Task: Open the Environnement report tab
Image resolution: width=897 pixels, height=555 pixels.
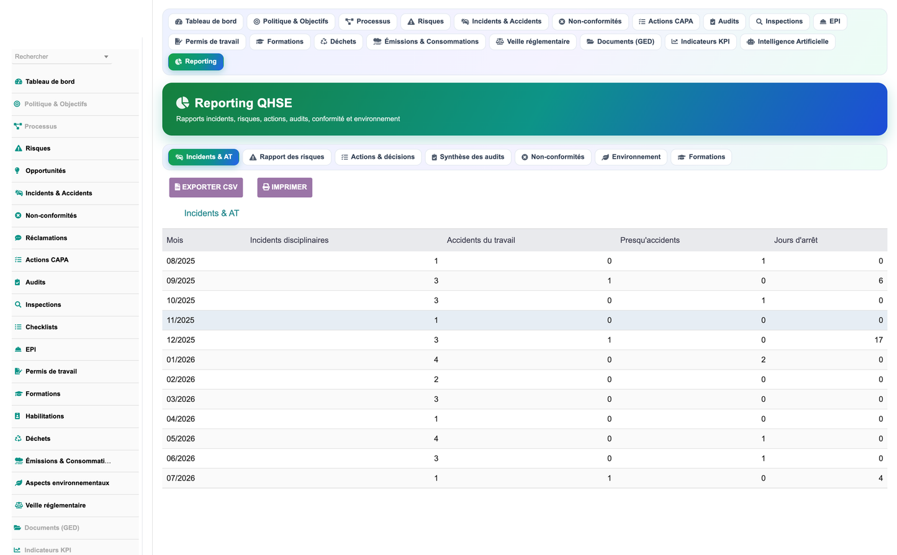Action: pyautogui.click(x=631, y=157)
